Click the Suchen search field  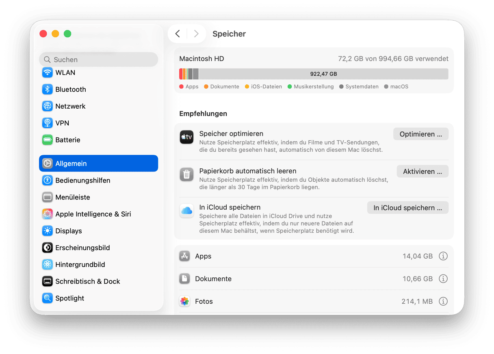pos(98,60)
